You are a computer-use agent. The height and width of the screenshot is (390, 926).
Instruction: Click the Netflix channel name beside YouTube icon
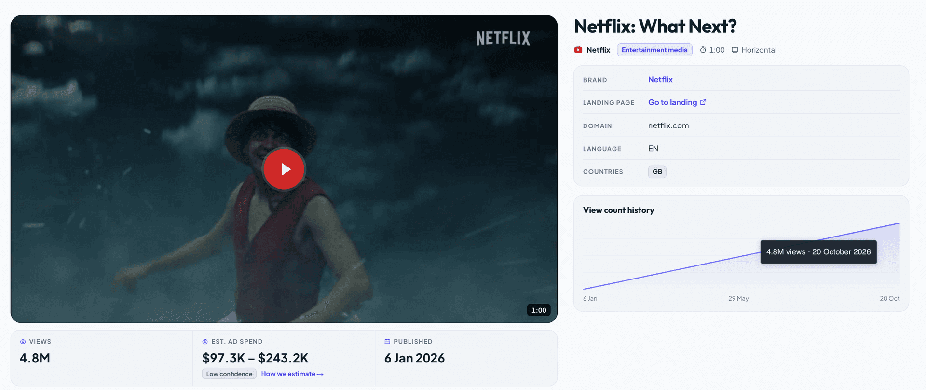pyautogui.click(x=598, y=50)
